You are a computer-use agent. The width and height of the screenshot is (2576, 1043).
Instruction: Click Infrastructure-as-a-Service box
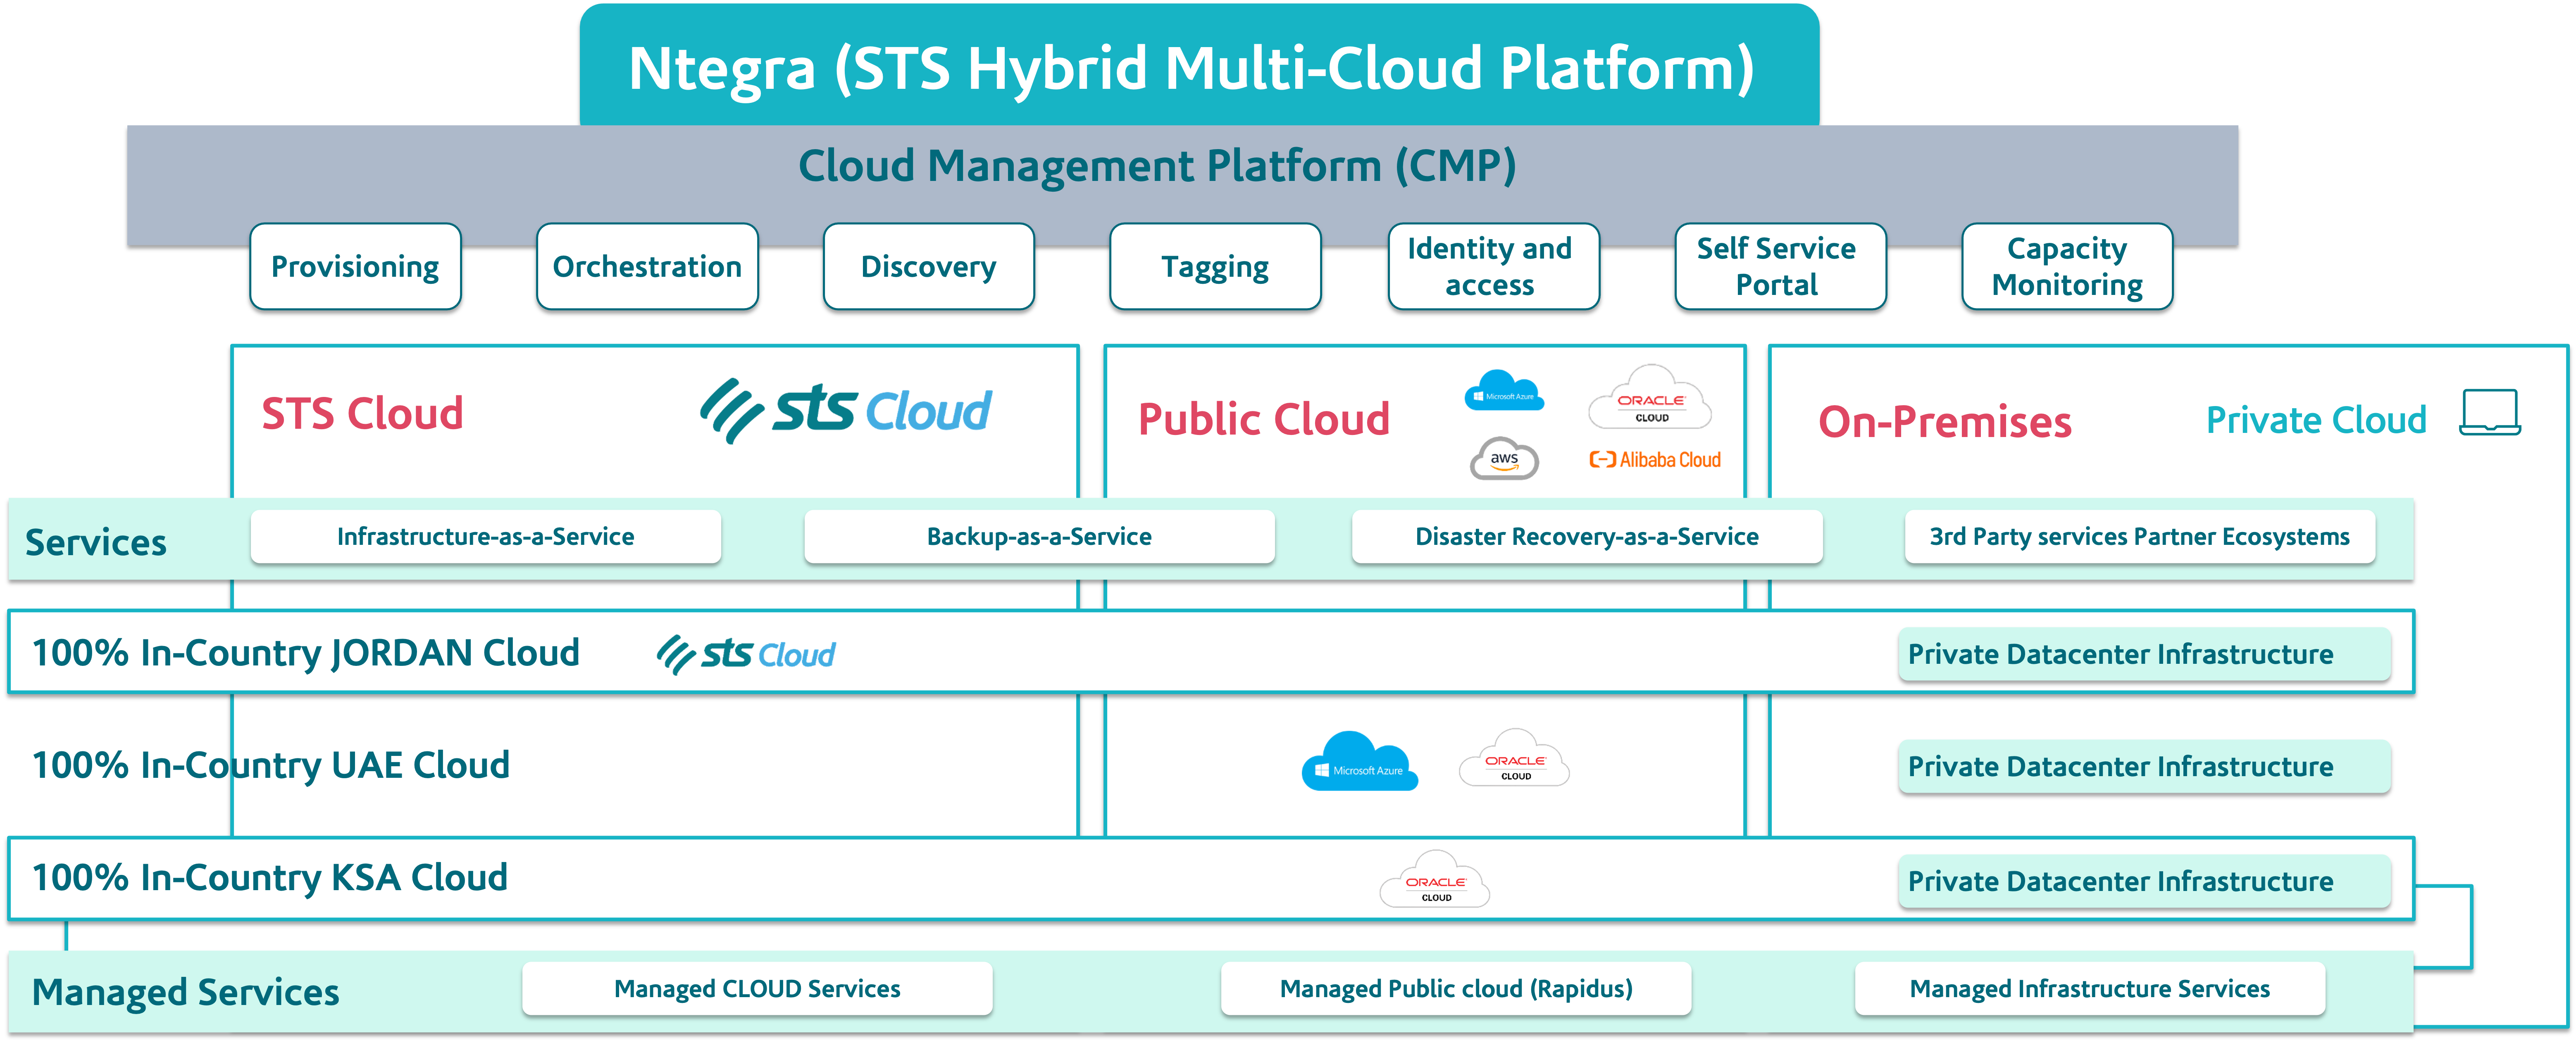[x=486, y=537]
